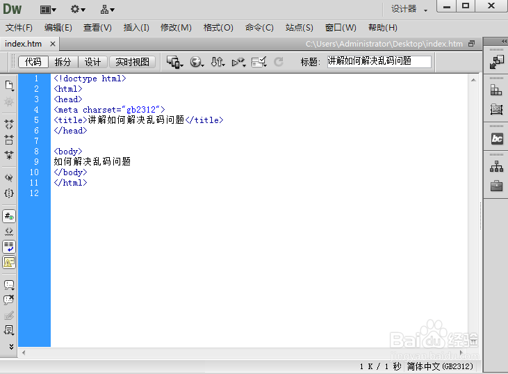Close the index.htm document tab
This screenshot has width=508, height=374.
point(53,44)
